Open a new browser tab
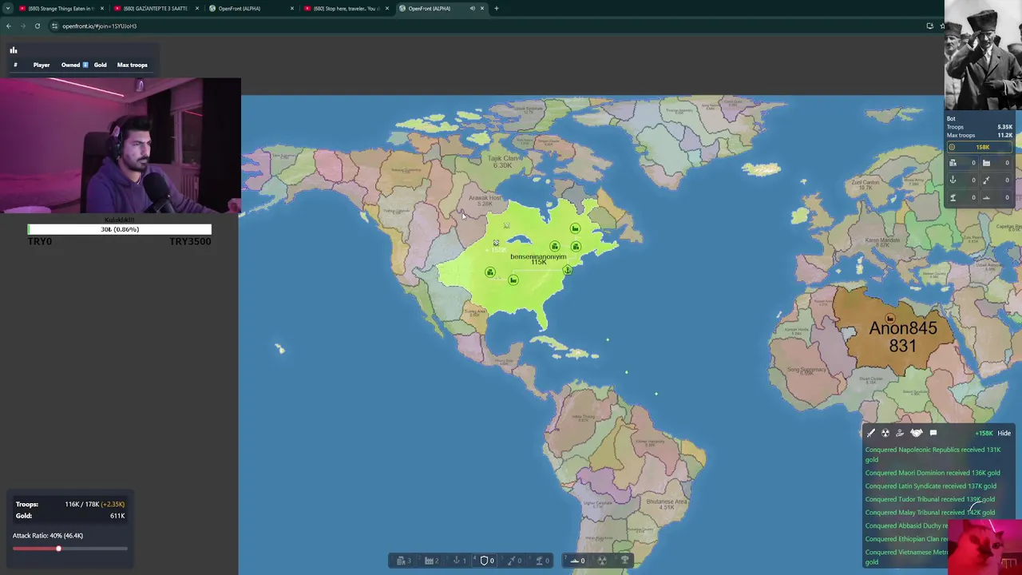The width and height of the screenshot is (1022, 575). 496,9
